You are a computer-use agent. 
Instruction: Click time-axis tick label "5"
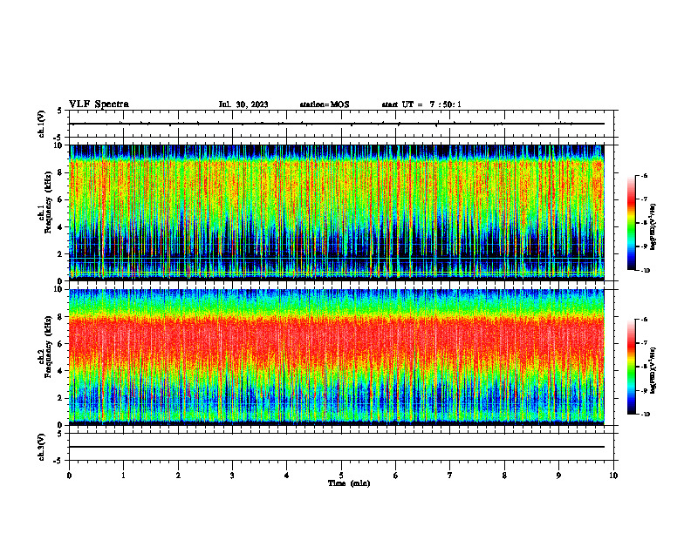point(341,476)
